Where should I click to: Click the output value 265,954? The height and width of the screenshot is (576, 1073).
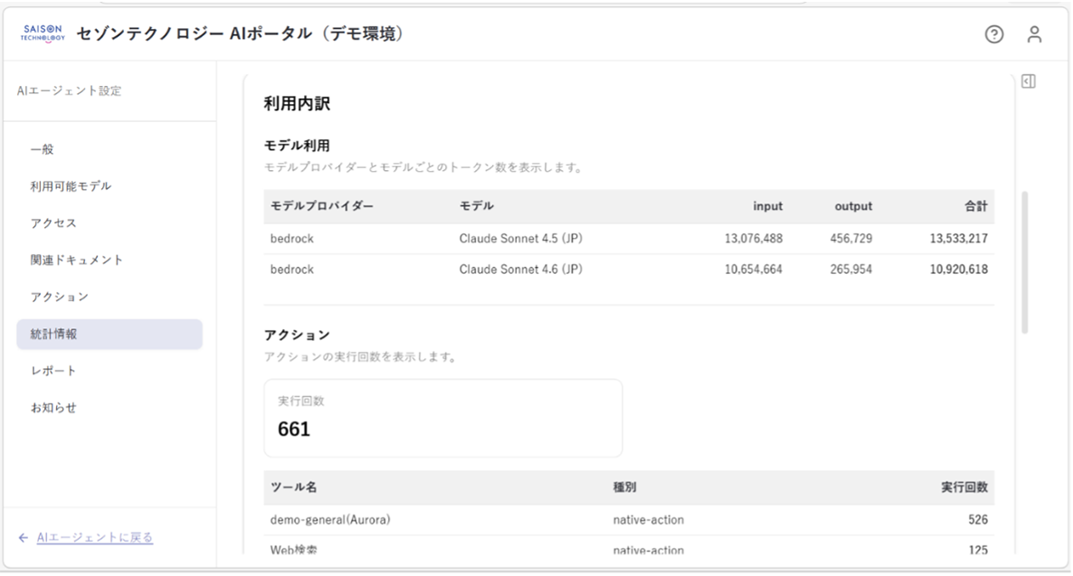851,269
